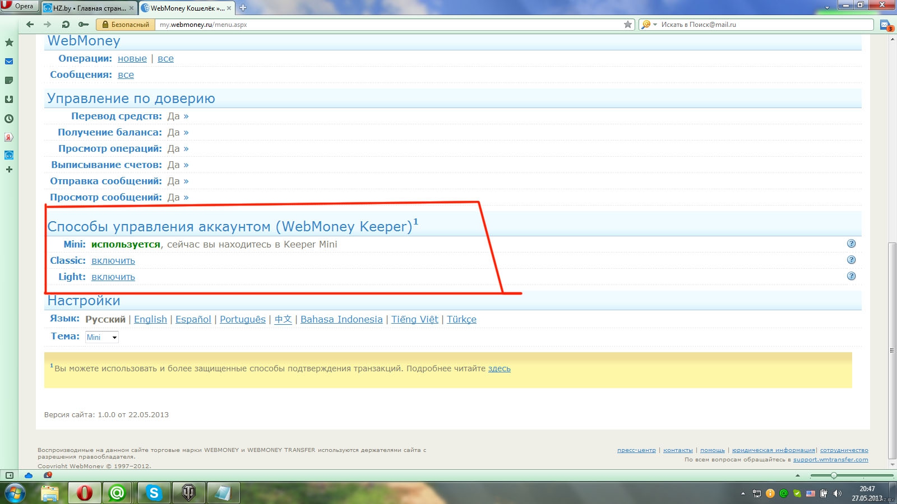Open the search engine dropdown arrow
897x504 pixels.
coord(655,25)
